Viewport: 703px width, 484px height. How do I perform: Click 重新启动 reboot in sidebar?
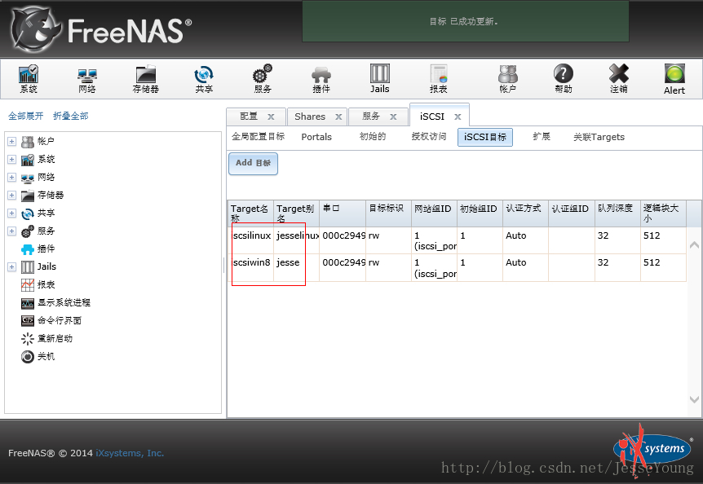point(55,338)
